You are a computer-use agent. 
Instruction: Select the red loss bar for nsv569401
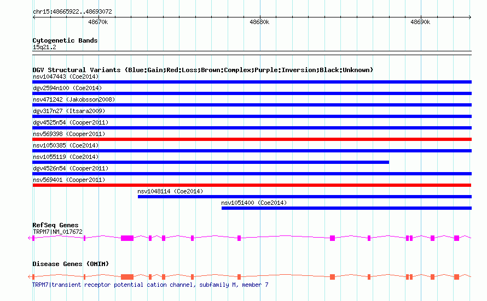[x=252, y=185]
